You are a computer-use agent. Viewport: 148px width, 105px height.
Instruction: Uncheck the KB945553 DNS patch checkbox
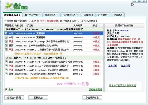pos(6,45)
